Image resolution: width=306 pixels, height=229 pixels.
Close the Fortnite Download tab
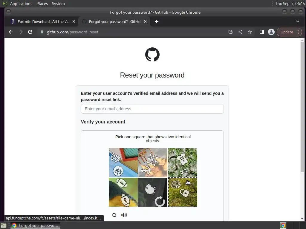(74, 21)
